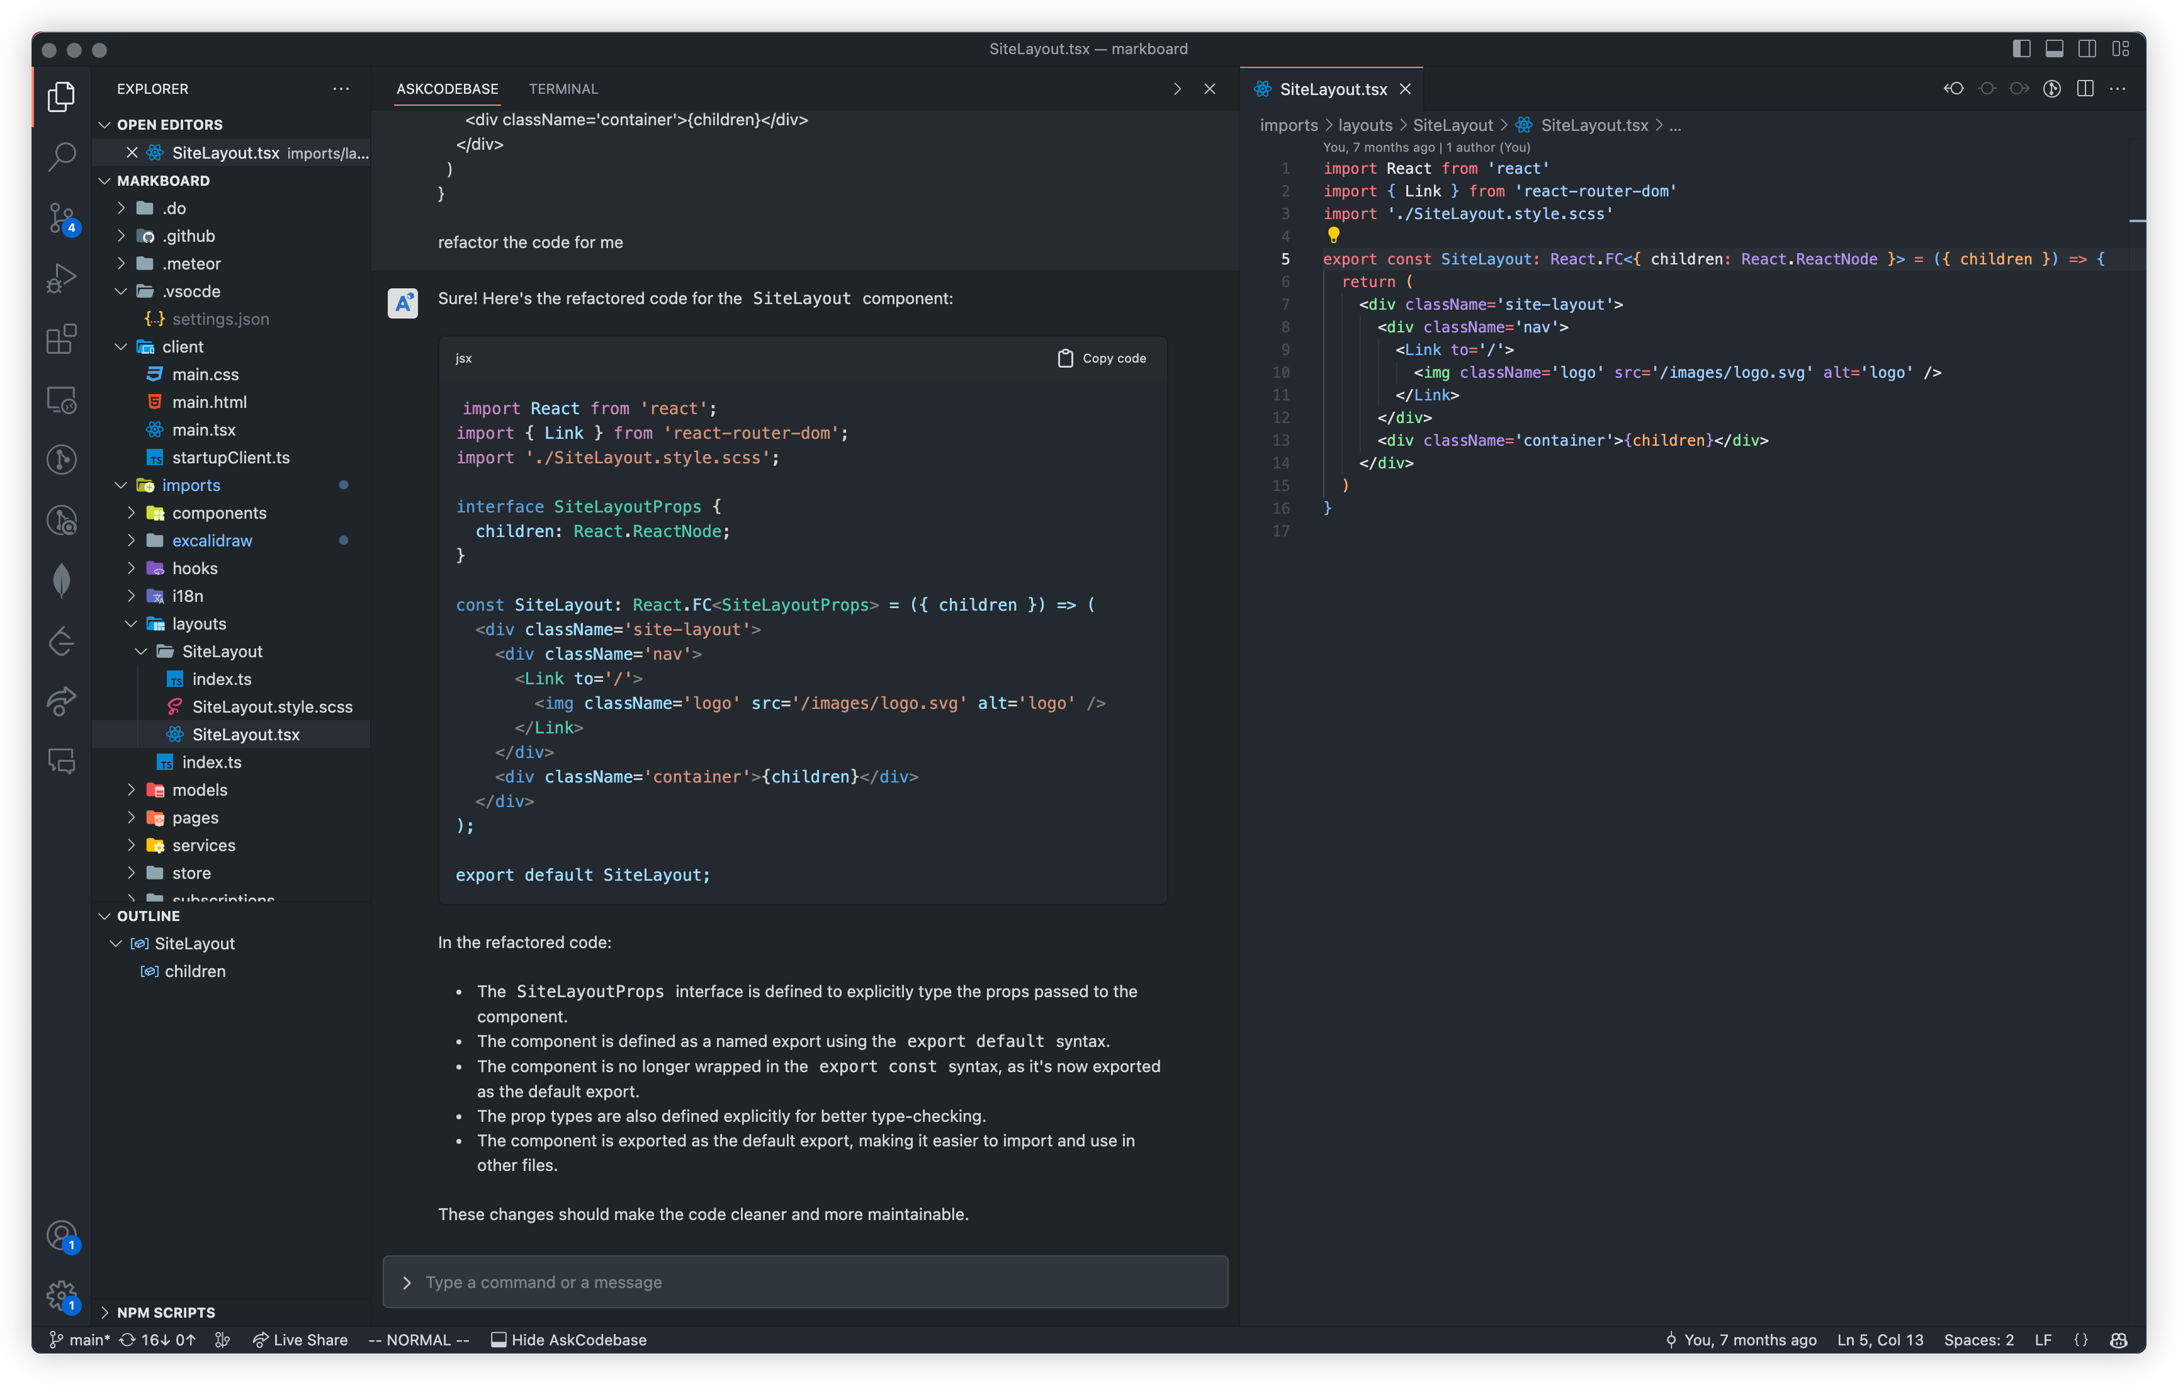Click imports in the breadcrumb
This screenshot has height=1385, width=2178.
tap(1288, 126)
